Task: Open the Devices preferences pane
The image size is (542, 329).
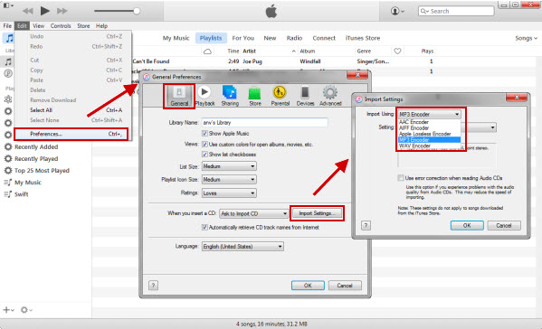Action: [x=305, y=96]
